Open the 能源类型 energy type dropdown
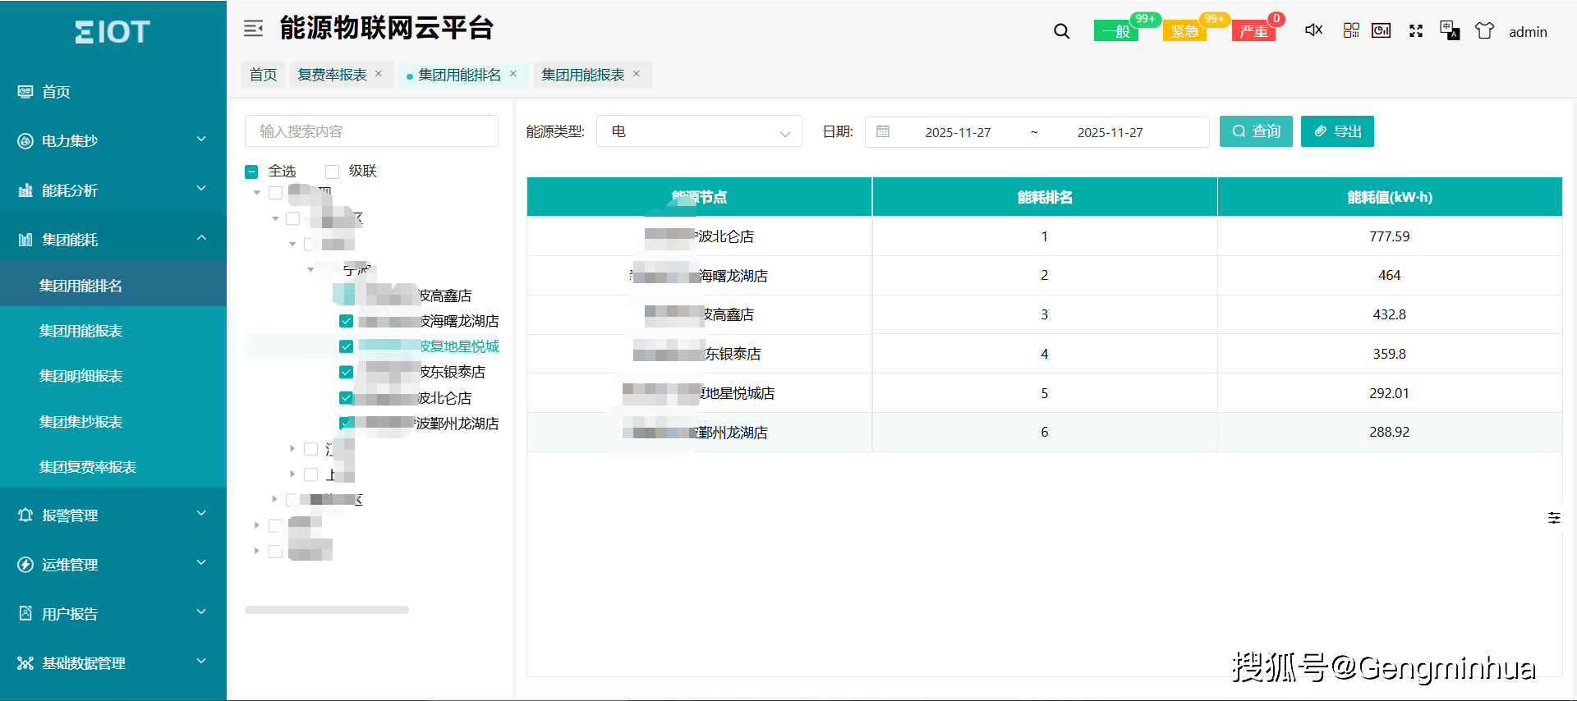Image resolution: width=1577 pixels, height=701 pixels. pos(699,131)
